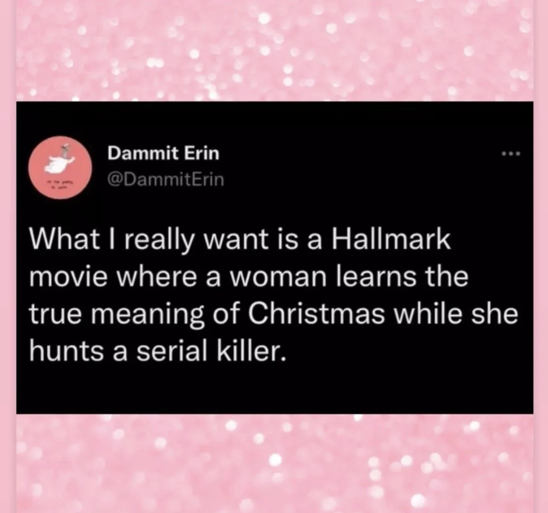The height and width of the screenshot is (513, 548).
Task: Click black area between handle and dots
Action: 364,167
